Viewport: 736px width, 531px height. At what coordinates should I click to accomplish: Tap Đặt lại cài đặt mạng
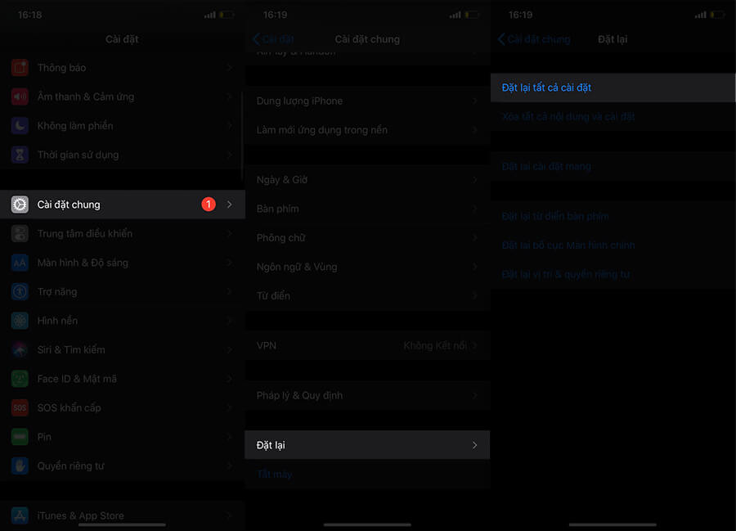point(546,167)
